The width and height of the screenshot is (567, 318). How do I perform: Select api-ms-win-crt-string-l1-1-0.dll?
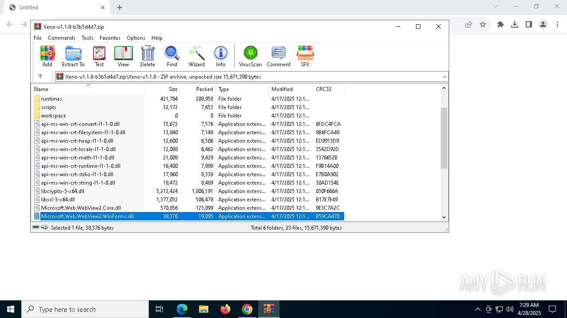click(x=78, y=183)
